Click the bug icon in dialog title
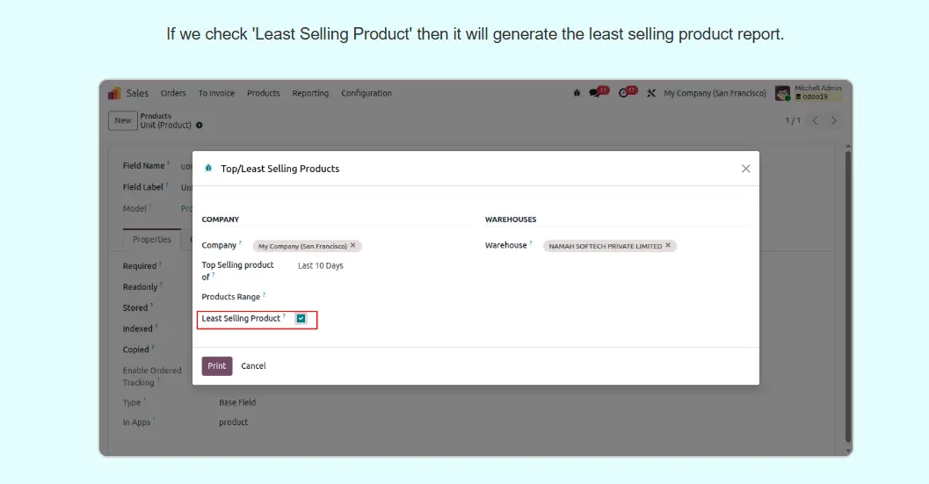Image resolution: width=929 pixels, height=484 pixels. 208,169
